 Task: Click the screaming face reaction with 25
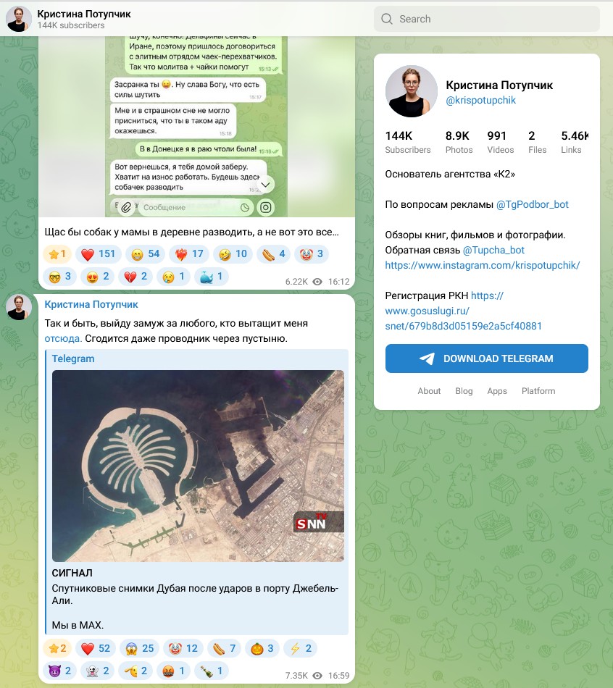[139, 648]
